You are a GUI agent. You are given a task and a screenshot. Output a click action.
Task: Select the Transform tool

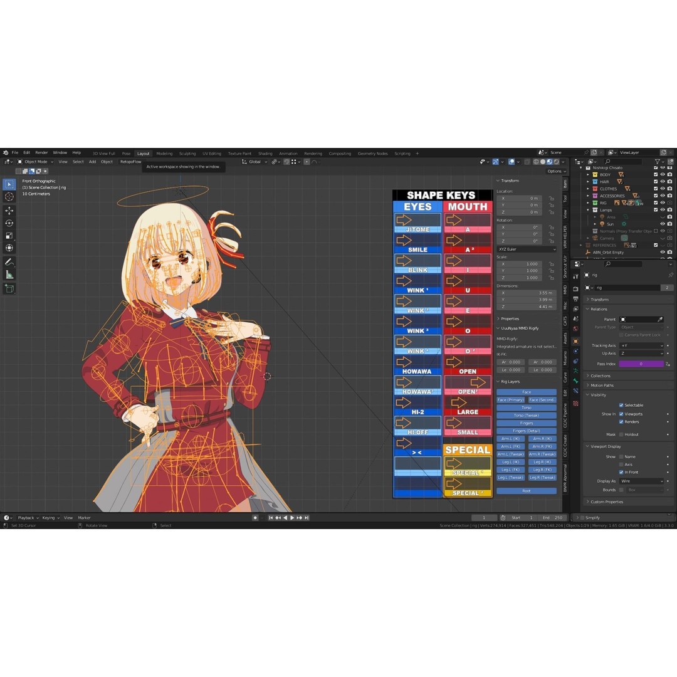click(x=9, y=248)
